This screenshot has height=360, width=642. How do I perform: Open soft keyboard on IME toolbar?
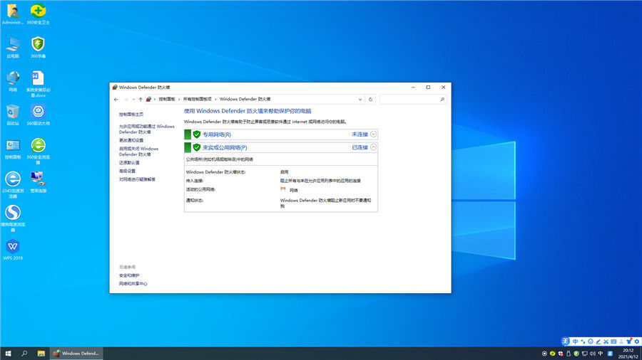point(613,342)
